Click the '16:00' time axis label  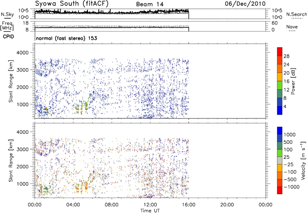click(189, 205)
